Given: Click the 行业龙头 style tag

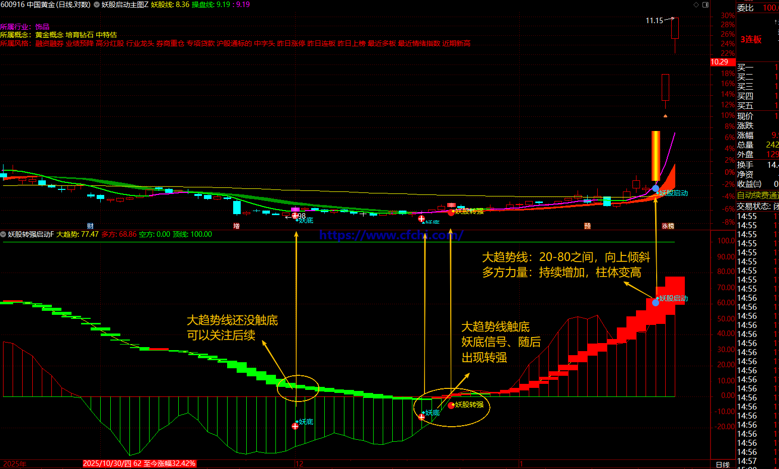Looking at the screenshot, I should point(140,43).
